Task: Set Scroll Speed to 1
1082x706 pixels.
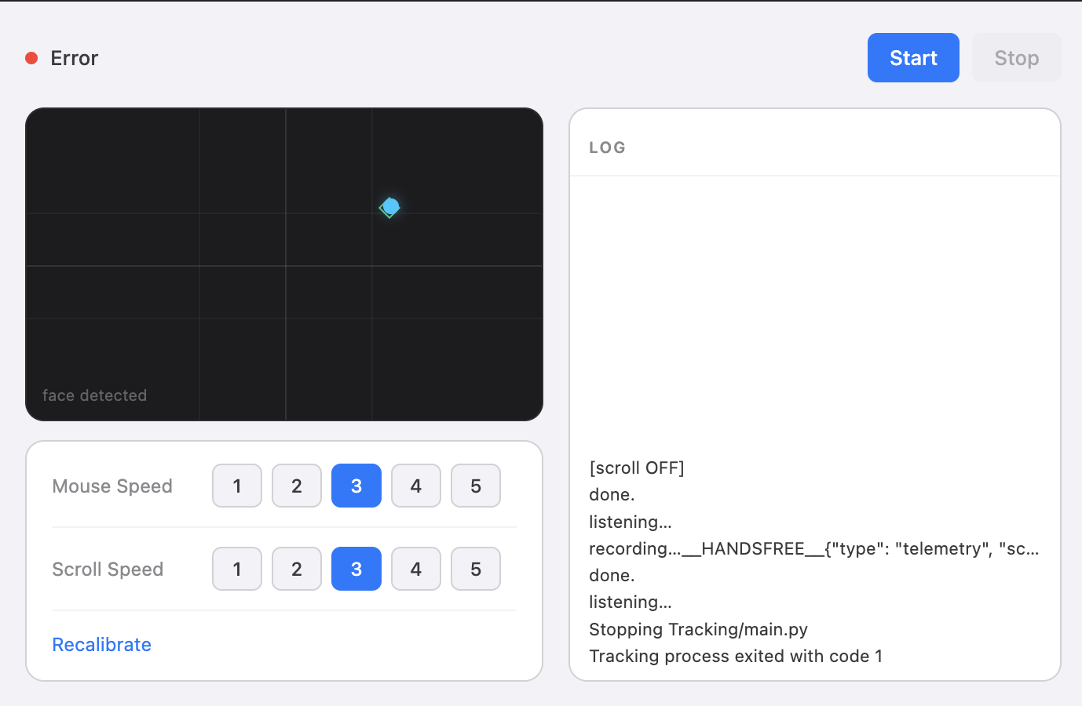Action: (237, 569)
